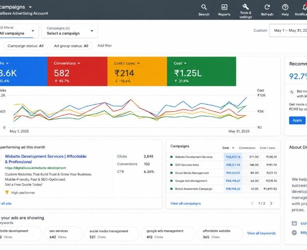Click Cost / conv. column header

tap(268, 148)
